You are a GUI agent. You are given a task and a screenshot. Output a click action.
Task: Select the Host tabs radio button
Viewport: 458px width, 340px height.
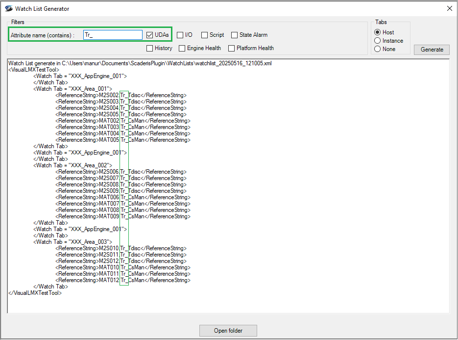[x=378, y=32]
